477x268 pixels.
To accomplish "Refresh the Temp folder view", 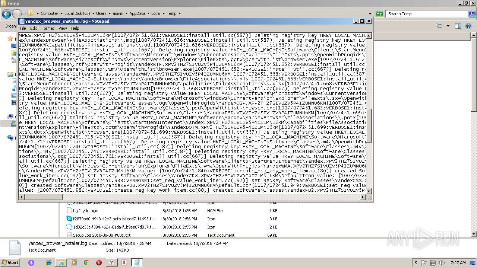I will 379,14.
